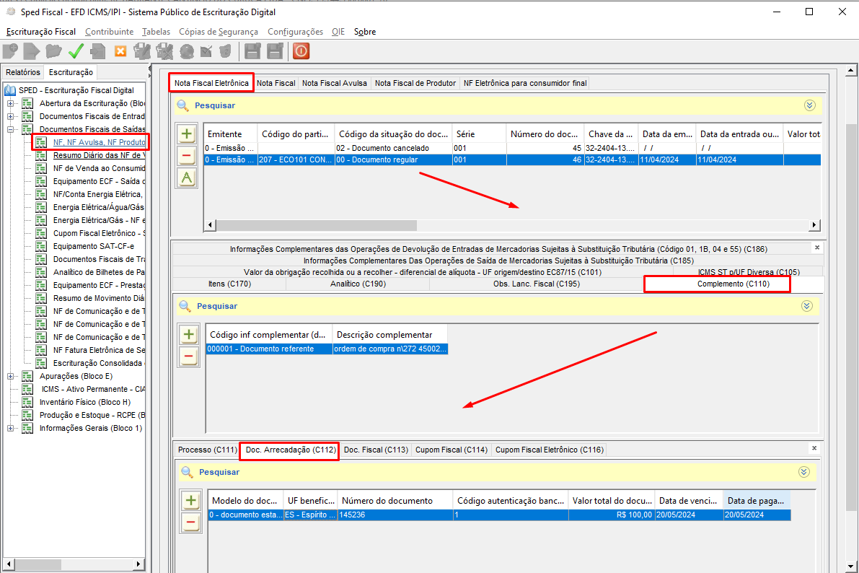859x573 pixels.
Task: Click the 'A' edit button beside invoice grid
Action: tap(187, 178)
